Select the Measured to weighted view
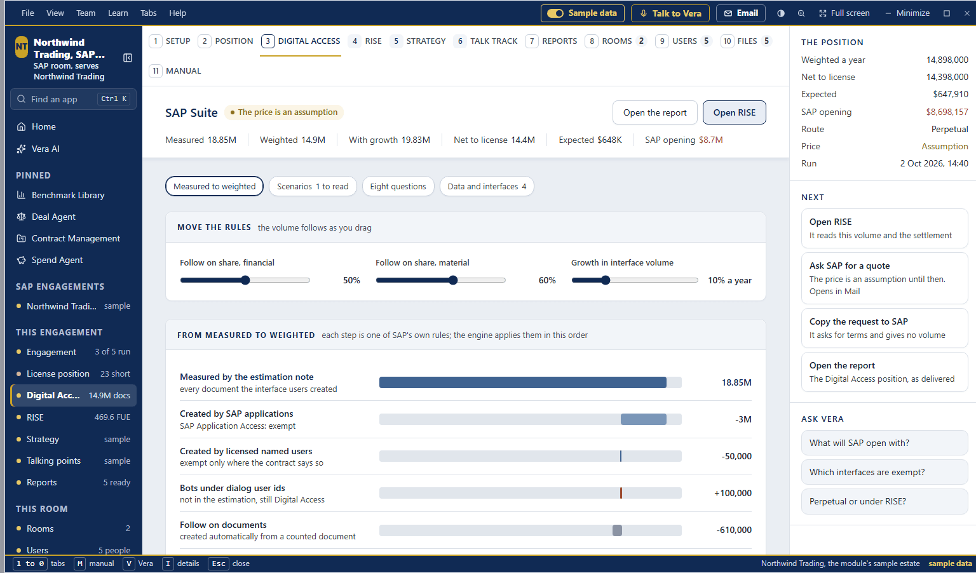The image size is (976, 573). (214, 186)
